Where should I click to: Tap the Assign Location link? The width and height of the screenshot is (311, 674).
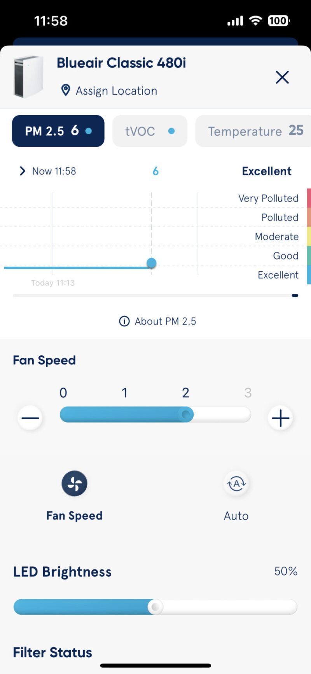click(116, 91)
